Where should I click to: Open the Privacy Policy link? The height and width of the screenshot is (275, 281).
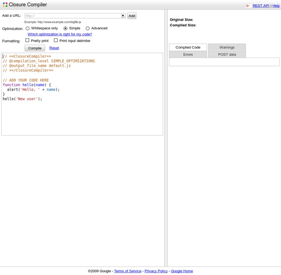[156, 271]
